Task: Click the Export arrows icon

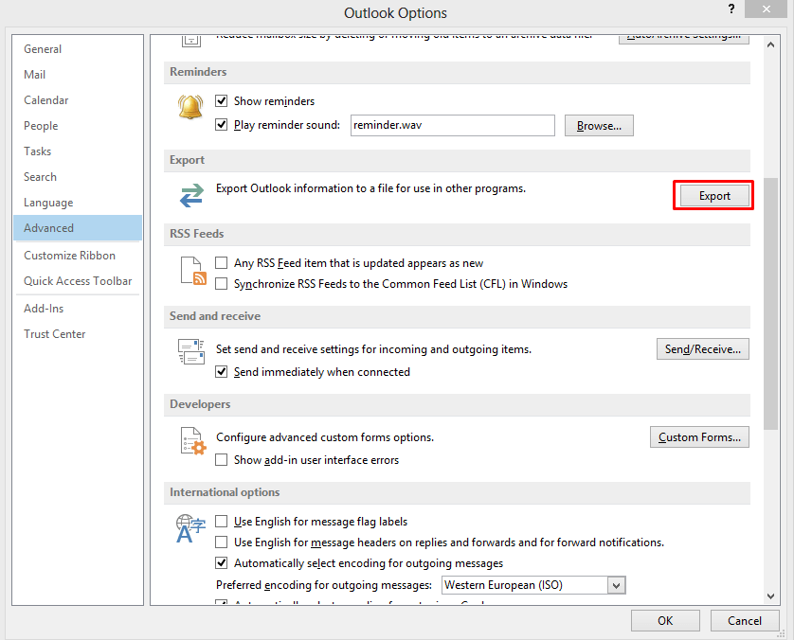Action: click(x=191, y=195)
